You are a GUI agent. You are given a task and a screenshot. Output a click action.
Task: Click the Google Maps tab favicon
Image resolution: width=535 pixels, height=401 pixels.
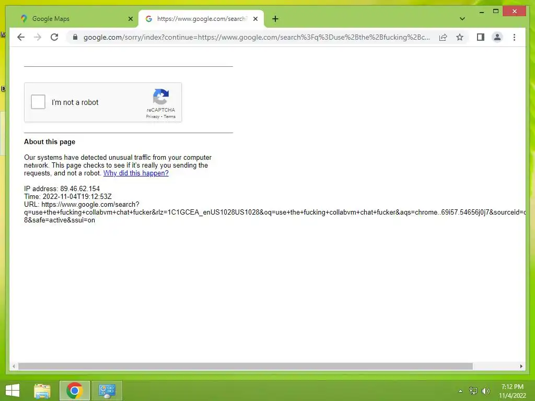tap(24, 19)
